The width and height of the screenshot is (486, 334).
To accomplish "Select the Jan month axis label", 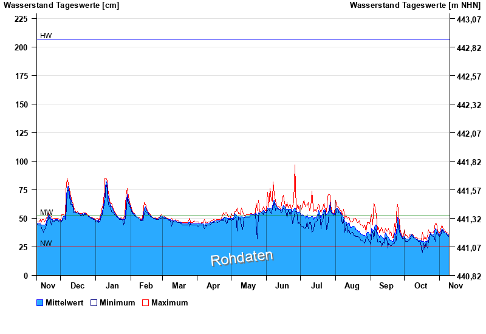I will [112, 285].
